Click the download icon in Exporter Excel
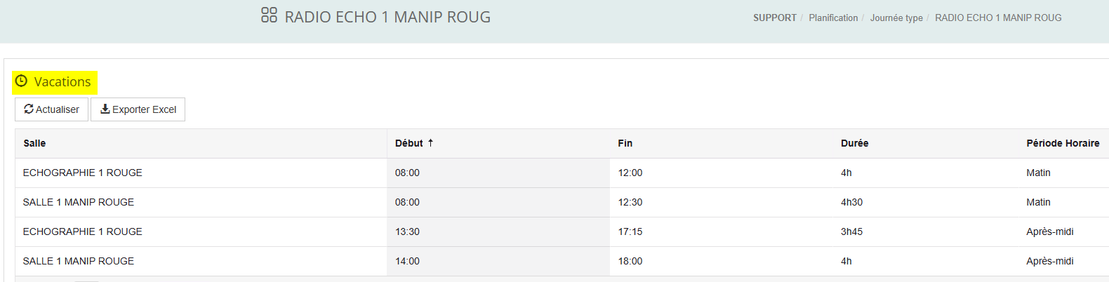Screen dimensions: 1109x282 pos(105,109)
